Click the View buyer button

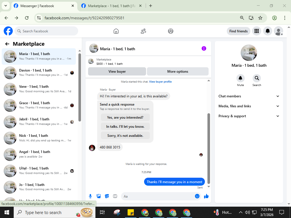click(x=117, y=71)
